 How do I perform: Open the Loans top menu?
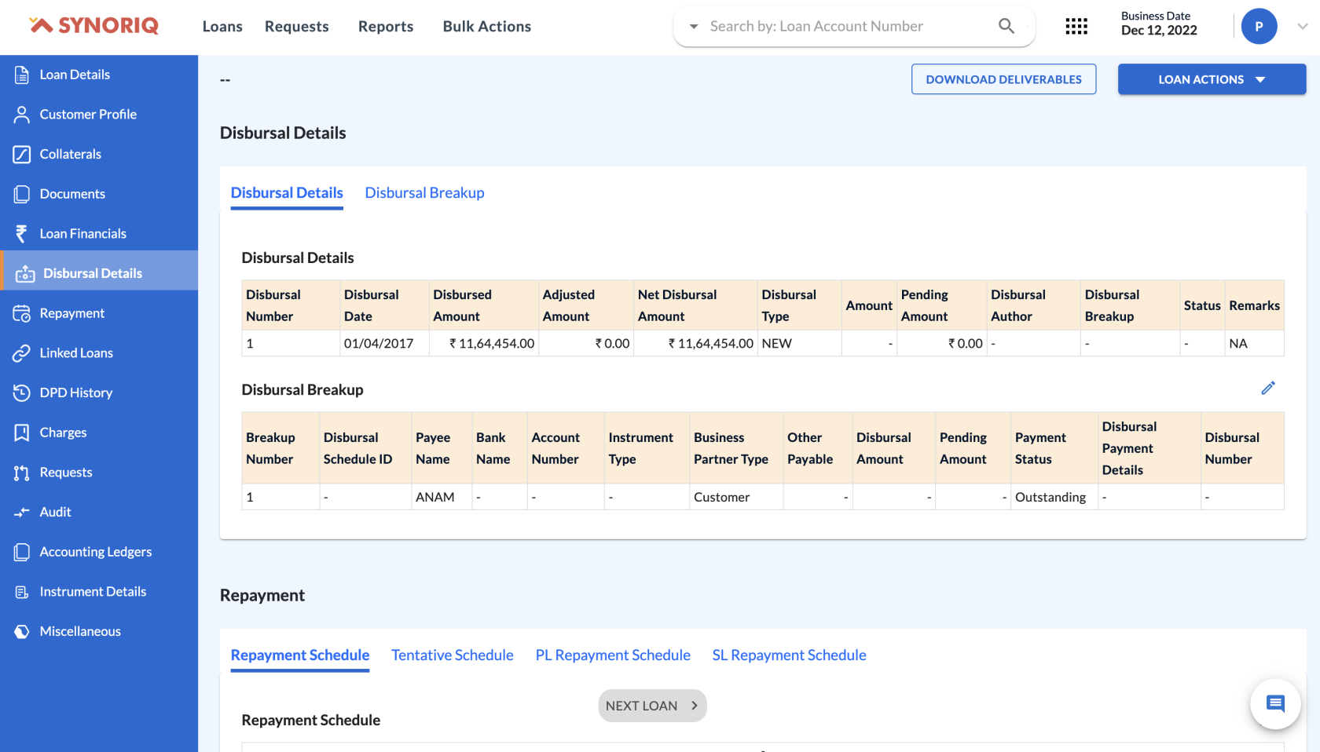(222, 27)
